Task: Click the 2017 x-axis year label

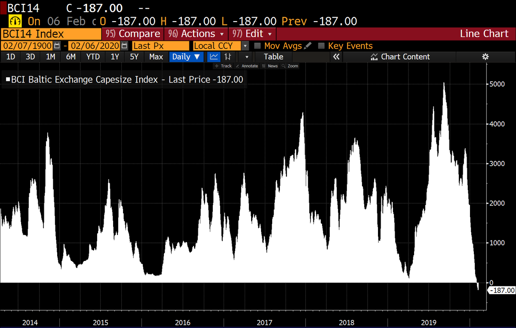Action: coord(264,322)
